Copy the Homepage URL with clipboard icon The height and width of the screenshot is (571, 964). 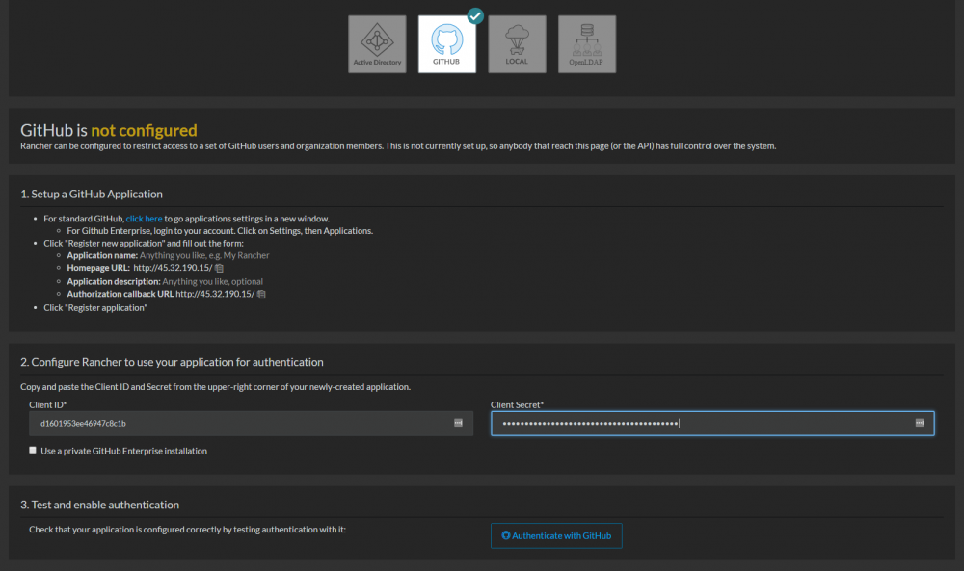click(219, 269)
